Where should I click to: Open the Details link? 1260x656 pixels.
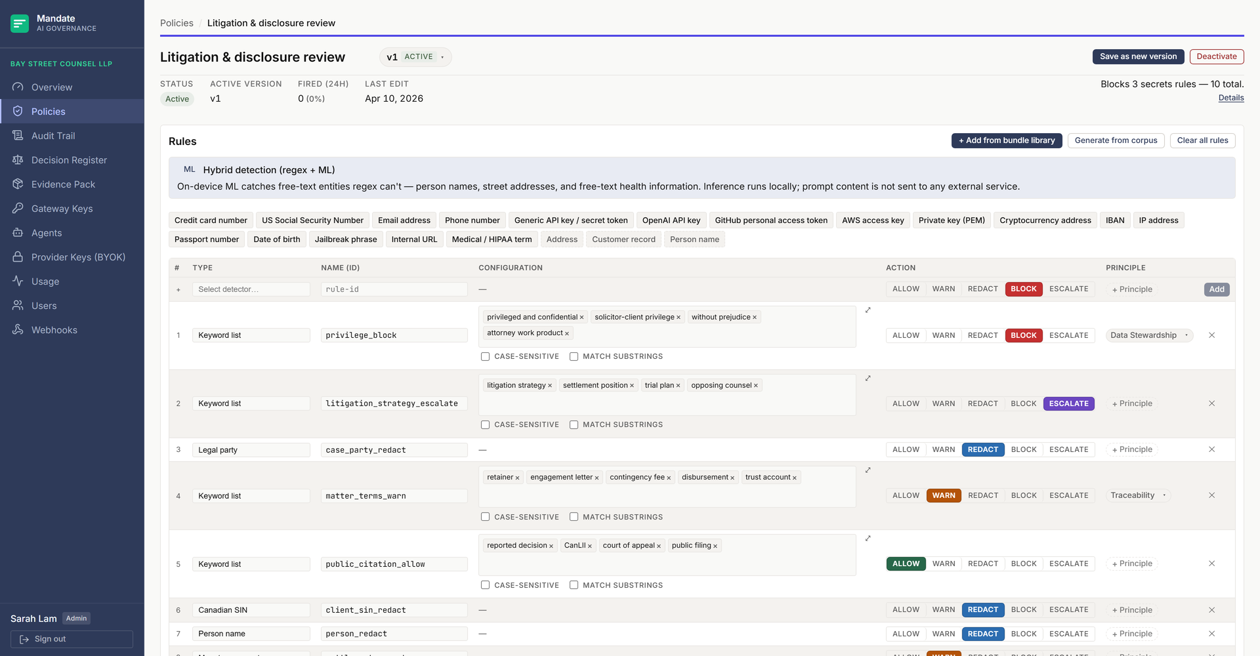coord(1230,98)
